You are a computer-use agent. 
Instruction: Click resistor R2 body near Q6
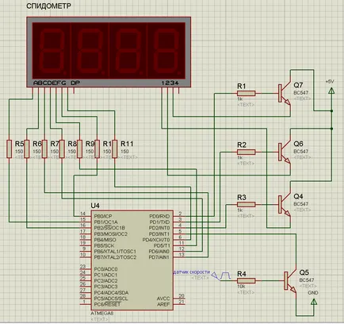pyautogui.click(x=246, y=152)
